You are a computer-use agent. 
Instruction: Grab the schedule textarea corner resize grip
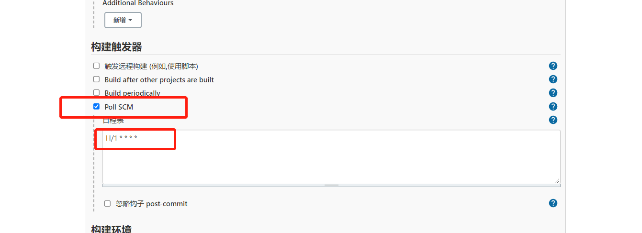point(557,180)
